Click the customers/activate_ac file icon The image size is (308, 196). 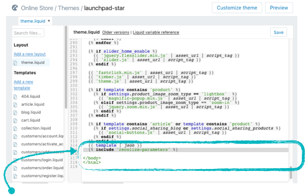pos(15,144)
